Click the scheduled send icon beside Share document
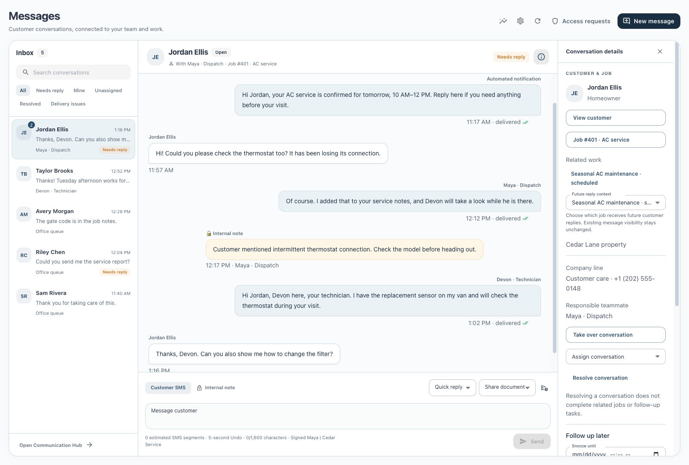Screen dimensions: 689x465 544,388
